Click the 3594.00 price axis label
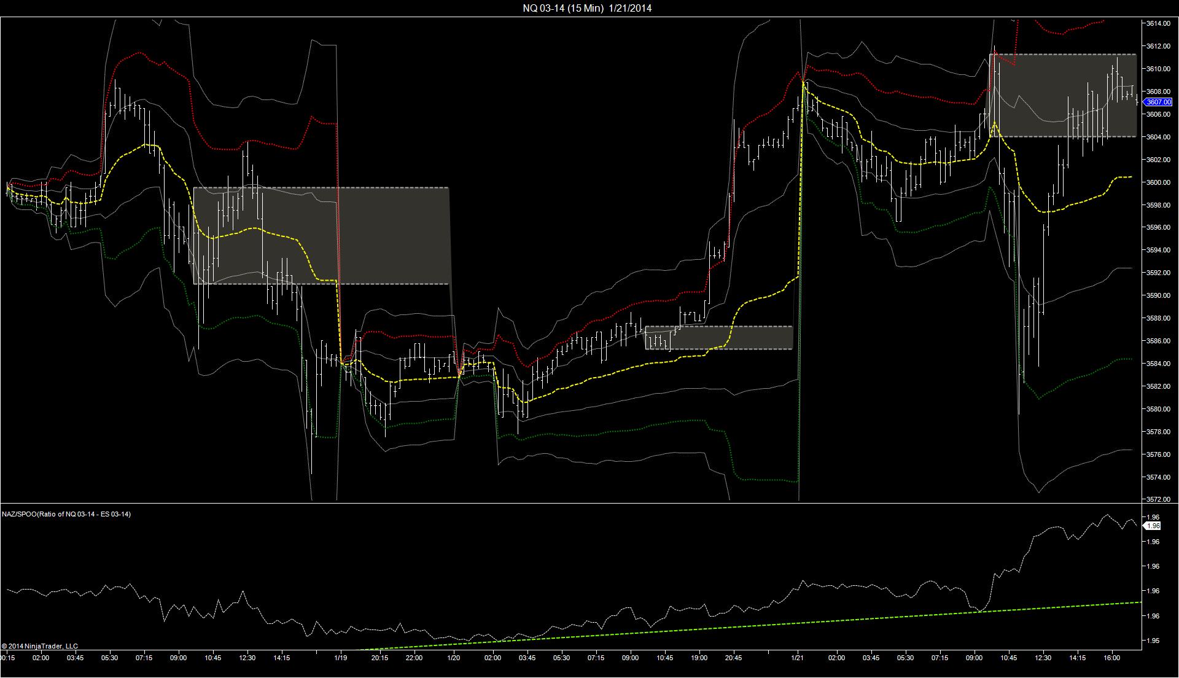1179x678 pixels. 1158,251
